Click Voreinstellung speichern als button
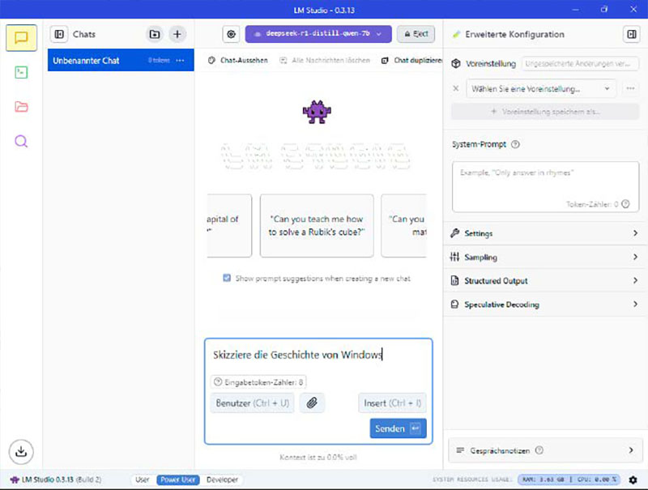This screenshot has height=490, width=648. (x=545, y=112)
